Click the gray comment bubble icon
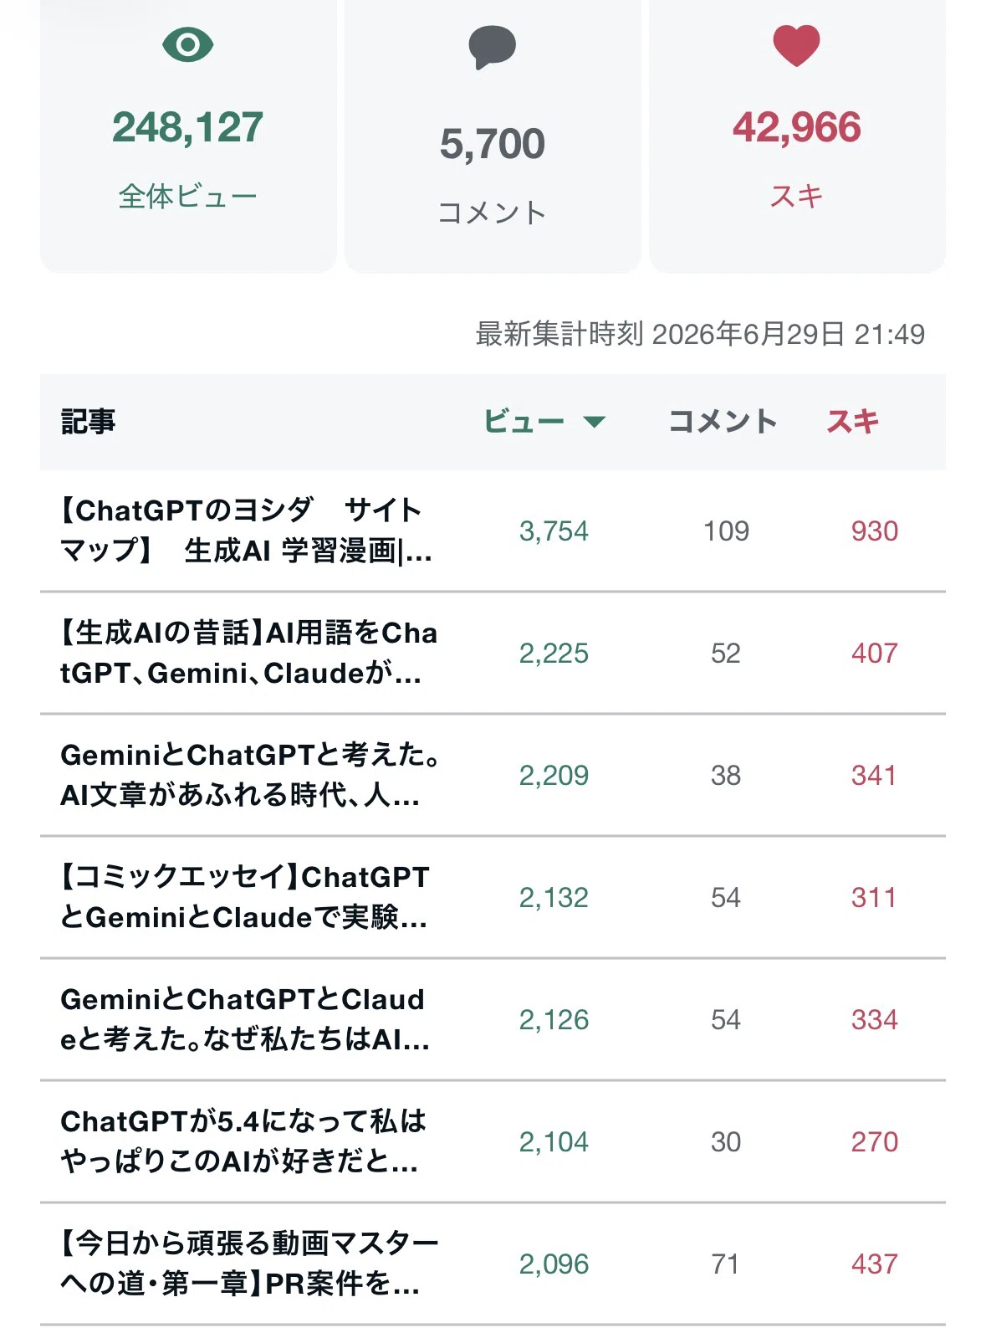 click(492, 47)
